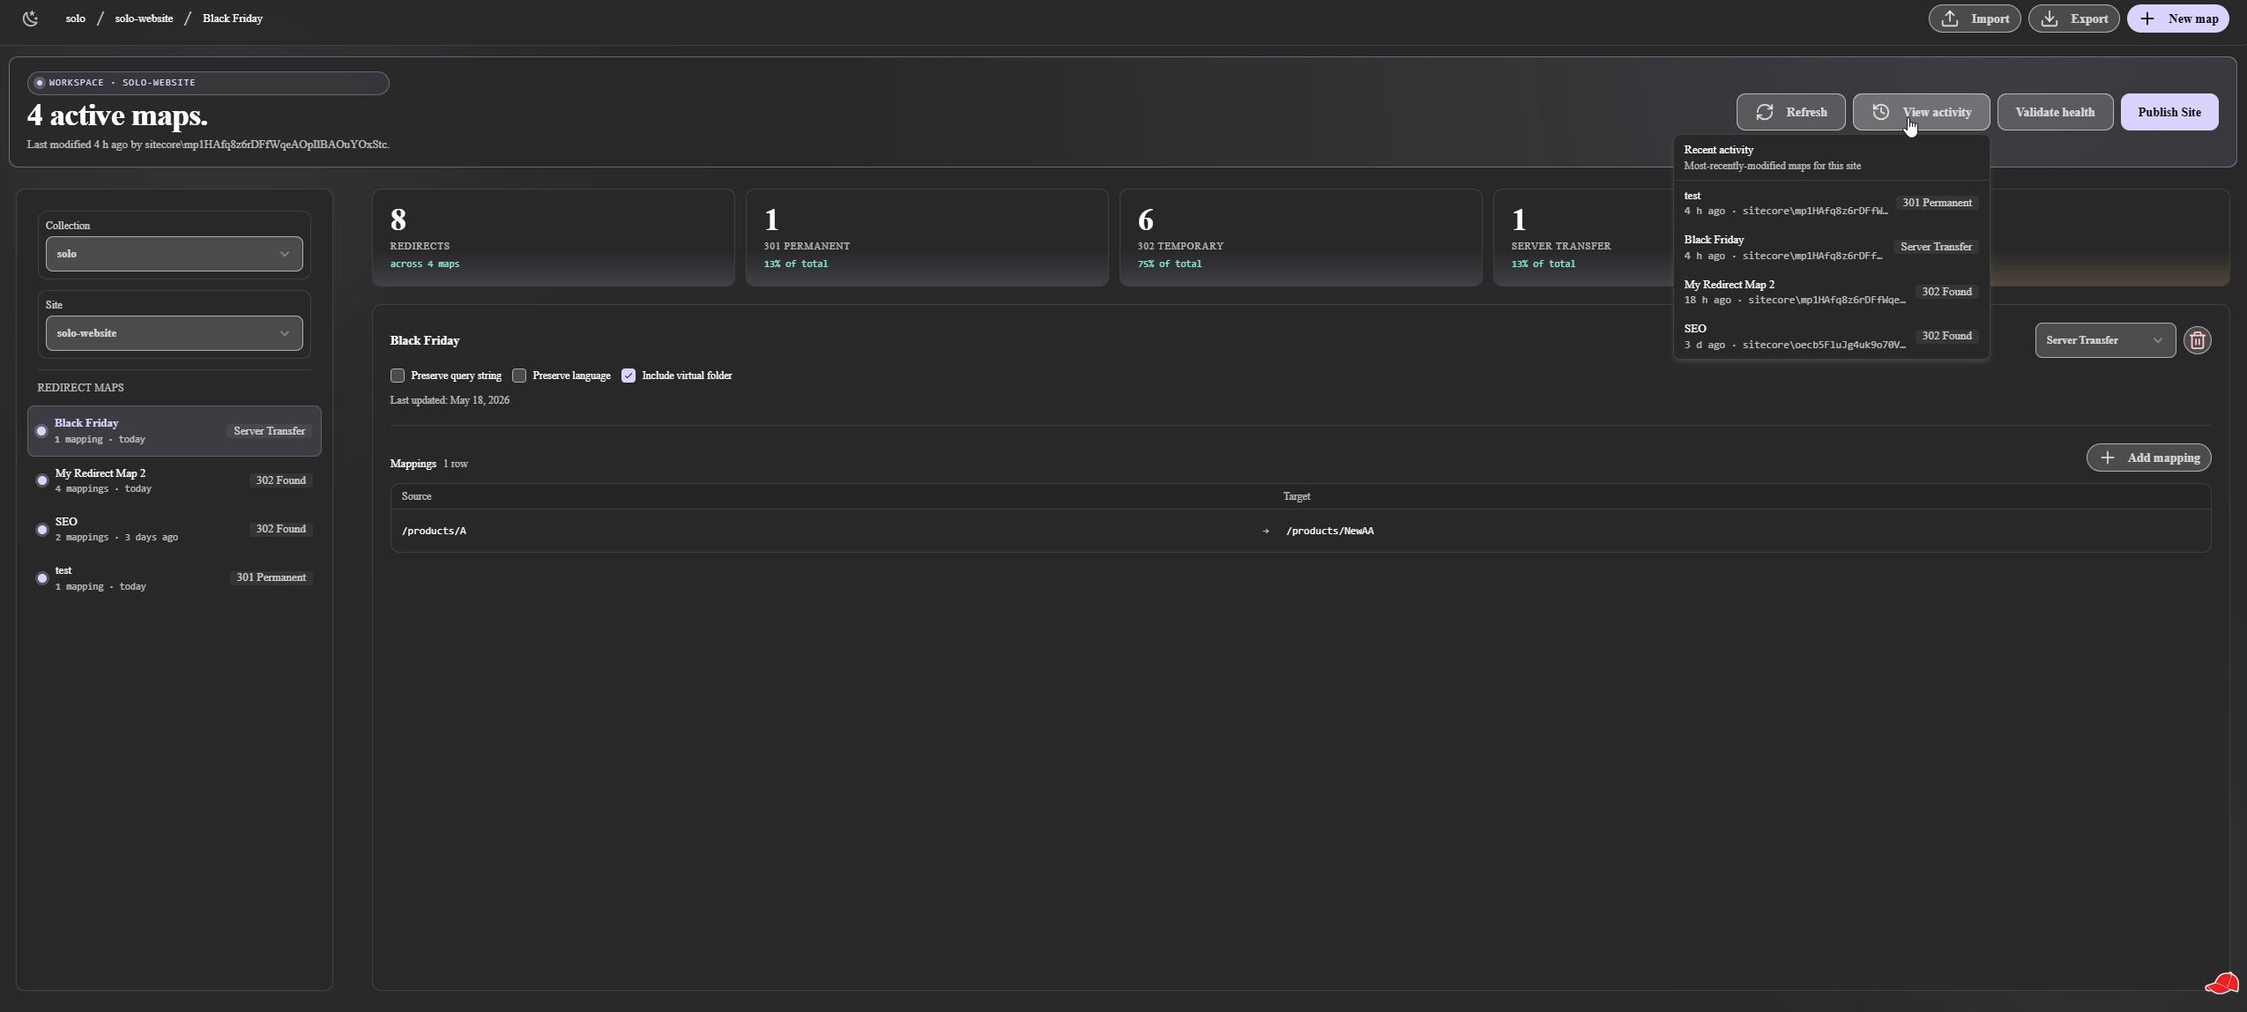Click the Export button
The height and width of the screenshot is (1012, 2247).
(x=2073, y=19)
